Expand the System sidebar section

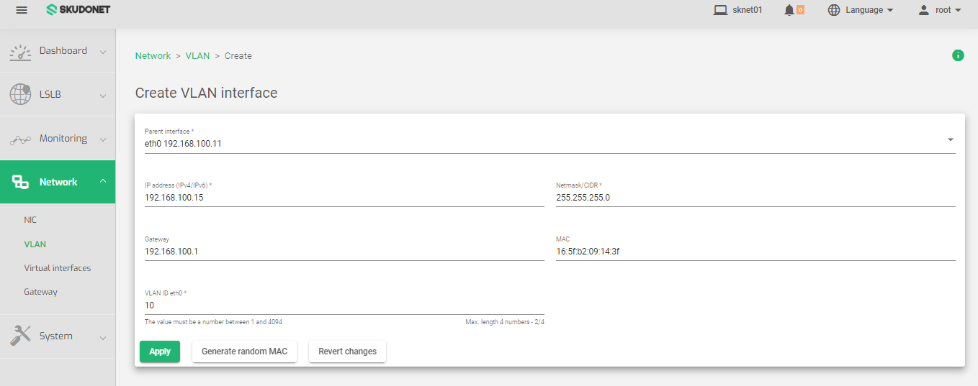(103, 336)
